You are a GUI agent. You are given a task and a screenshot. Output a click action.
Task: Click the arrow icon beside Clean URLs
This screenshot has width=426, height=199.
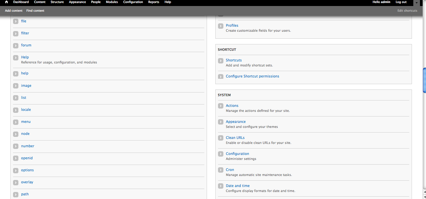(221, 138)
